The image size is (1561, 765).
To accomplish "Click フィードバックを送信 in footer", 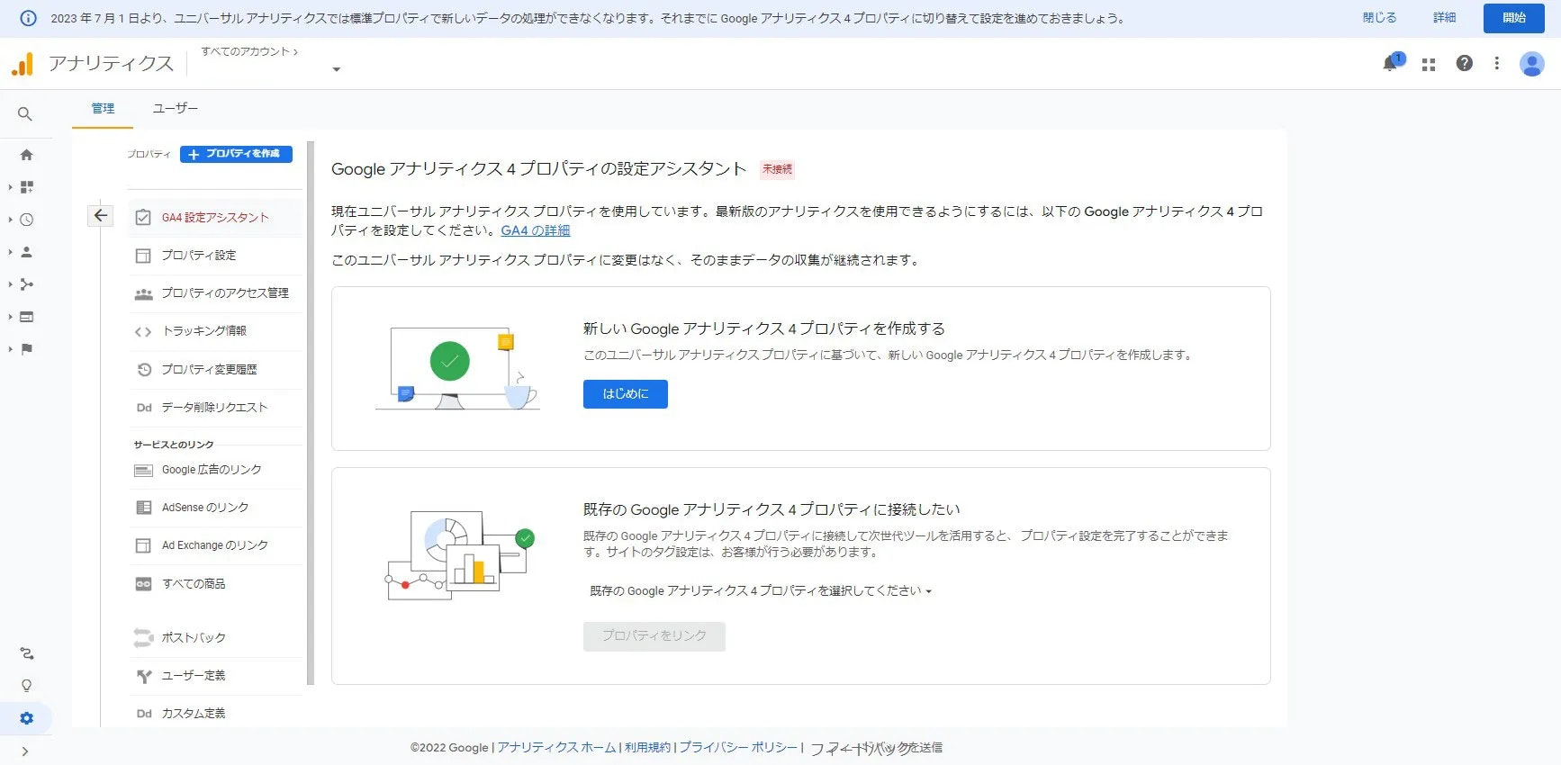I will click(x=877, y=748).
